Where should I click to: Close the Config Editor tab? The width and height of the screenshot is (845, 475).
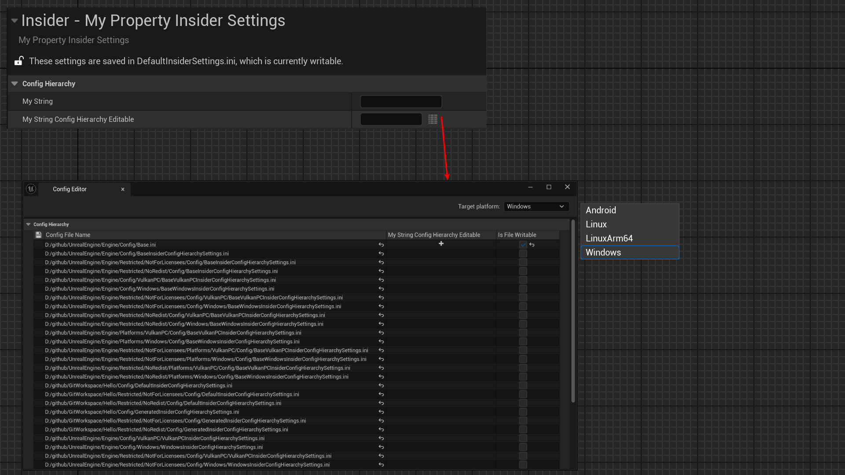[123, 189]
